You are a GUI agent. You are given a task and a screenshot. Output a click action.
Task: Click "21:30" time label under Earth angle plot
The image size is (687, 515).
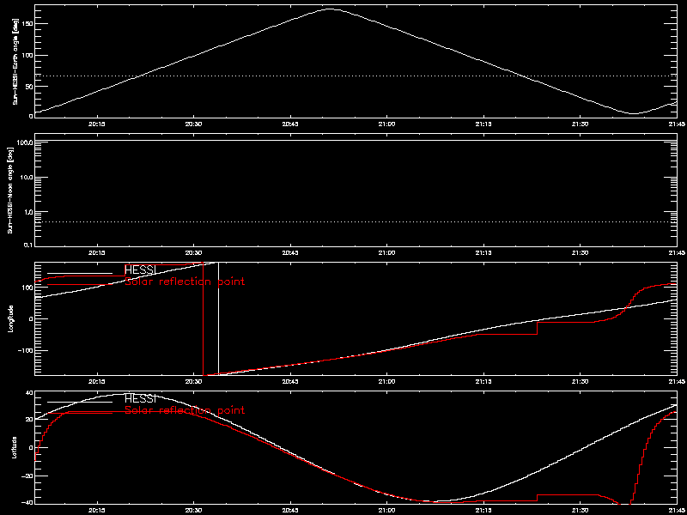(x=580, y=124)
